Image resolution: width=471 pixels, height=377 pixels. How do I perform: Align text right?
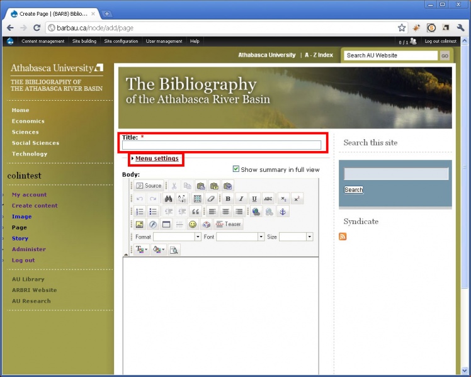[239, 211]
